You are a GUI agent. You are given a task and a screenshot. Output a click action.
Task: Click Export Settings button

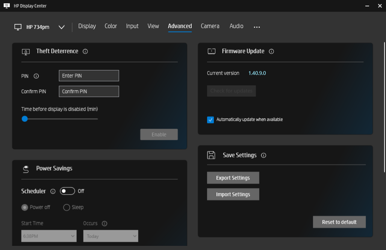(x=233, y=178)
